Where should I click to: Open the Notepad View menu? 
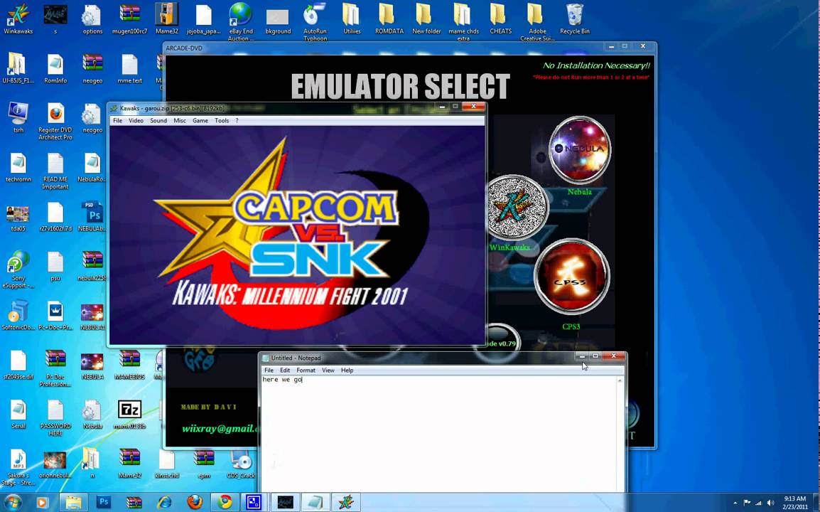[328, 370]
